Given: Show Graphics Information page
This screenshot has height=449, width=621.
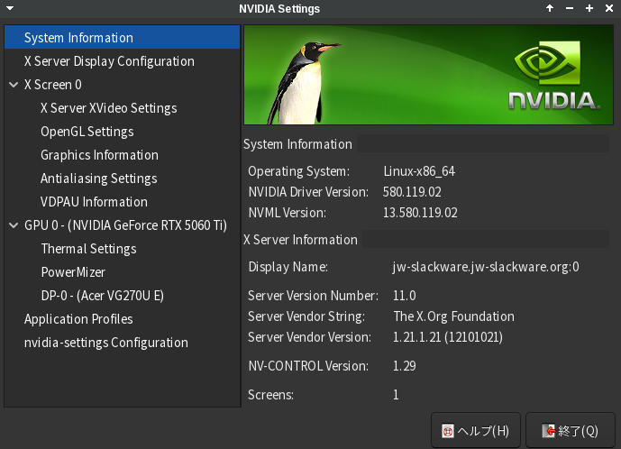Looking at the screenshot, I should (99, 155).
